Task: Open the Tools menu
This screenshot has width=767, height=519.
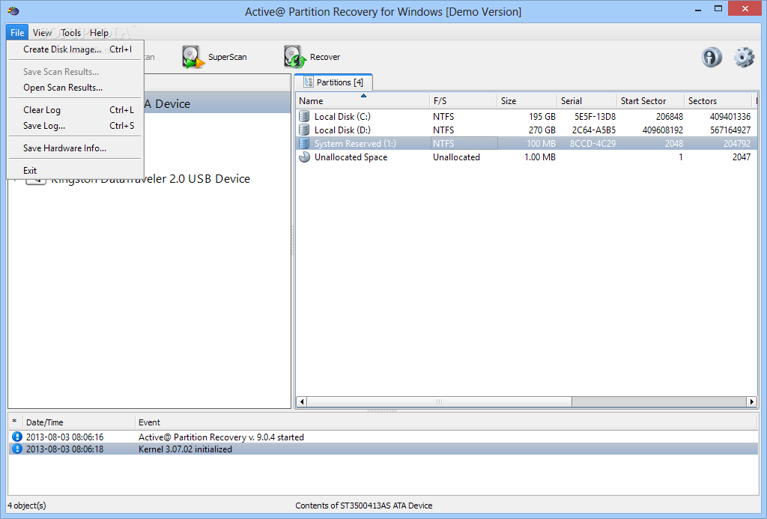Action: (71, 33)
